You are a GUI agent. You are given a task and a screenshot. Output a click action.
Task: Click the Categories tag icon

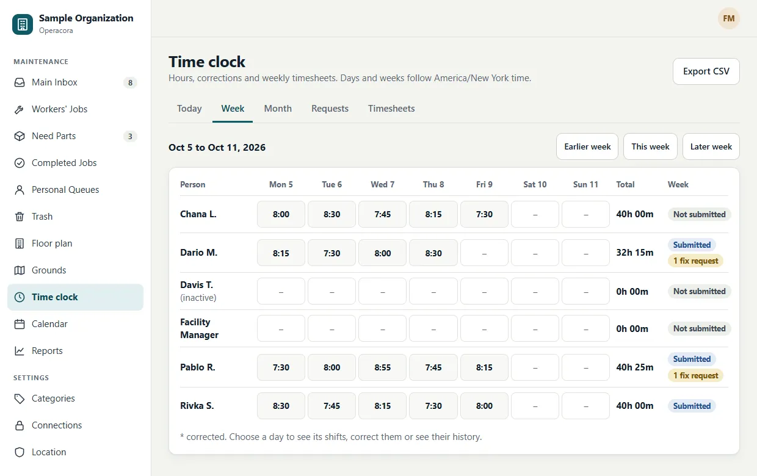point(20,398)
